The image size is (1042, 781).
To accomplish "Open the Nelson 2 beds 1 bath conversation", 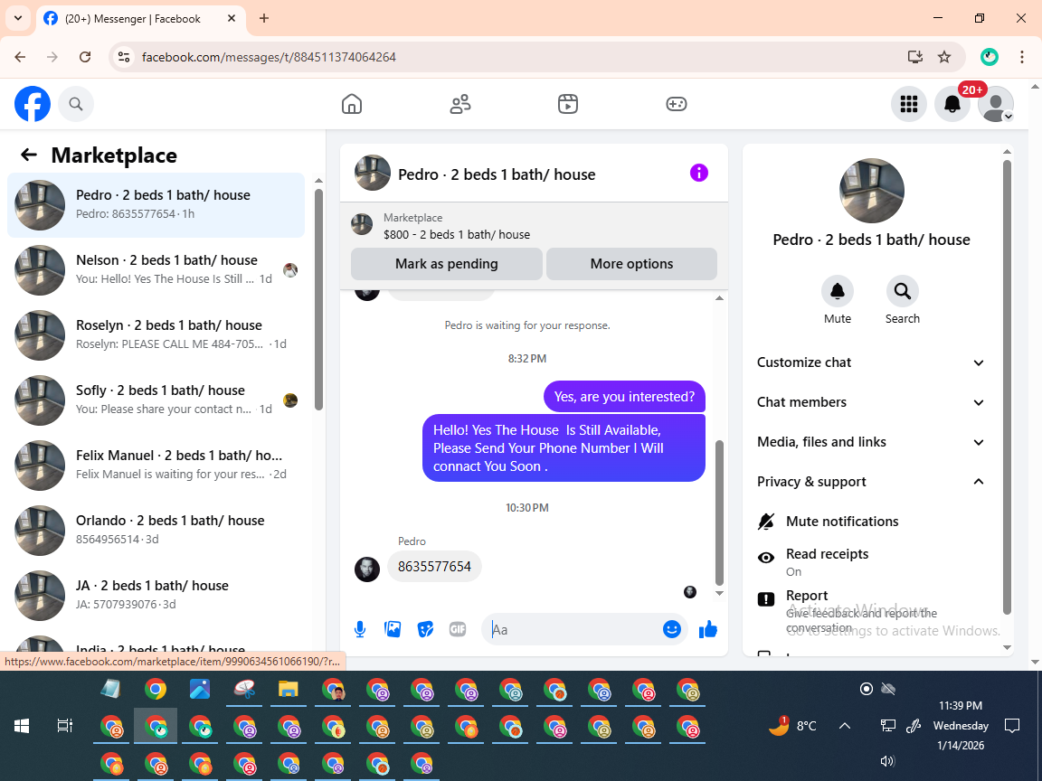I will (x=156, y=269).
